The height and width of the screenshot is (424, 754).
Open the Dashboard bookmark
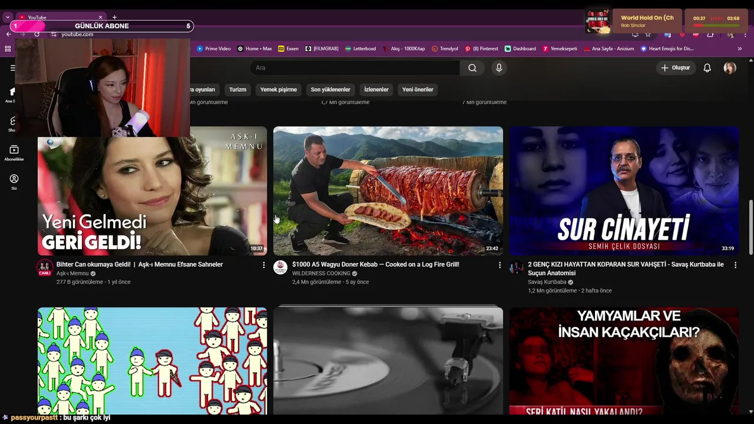click(520, 49)
